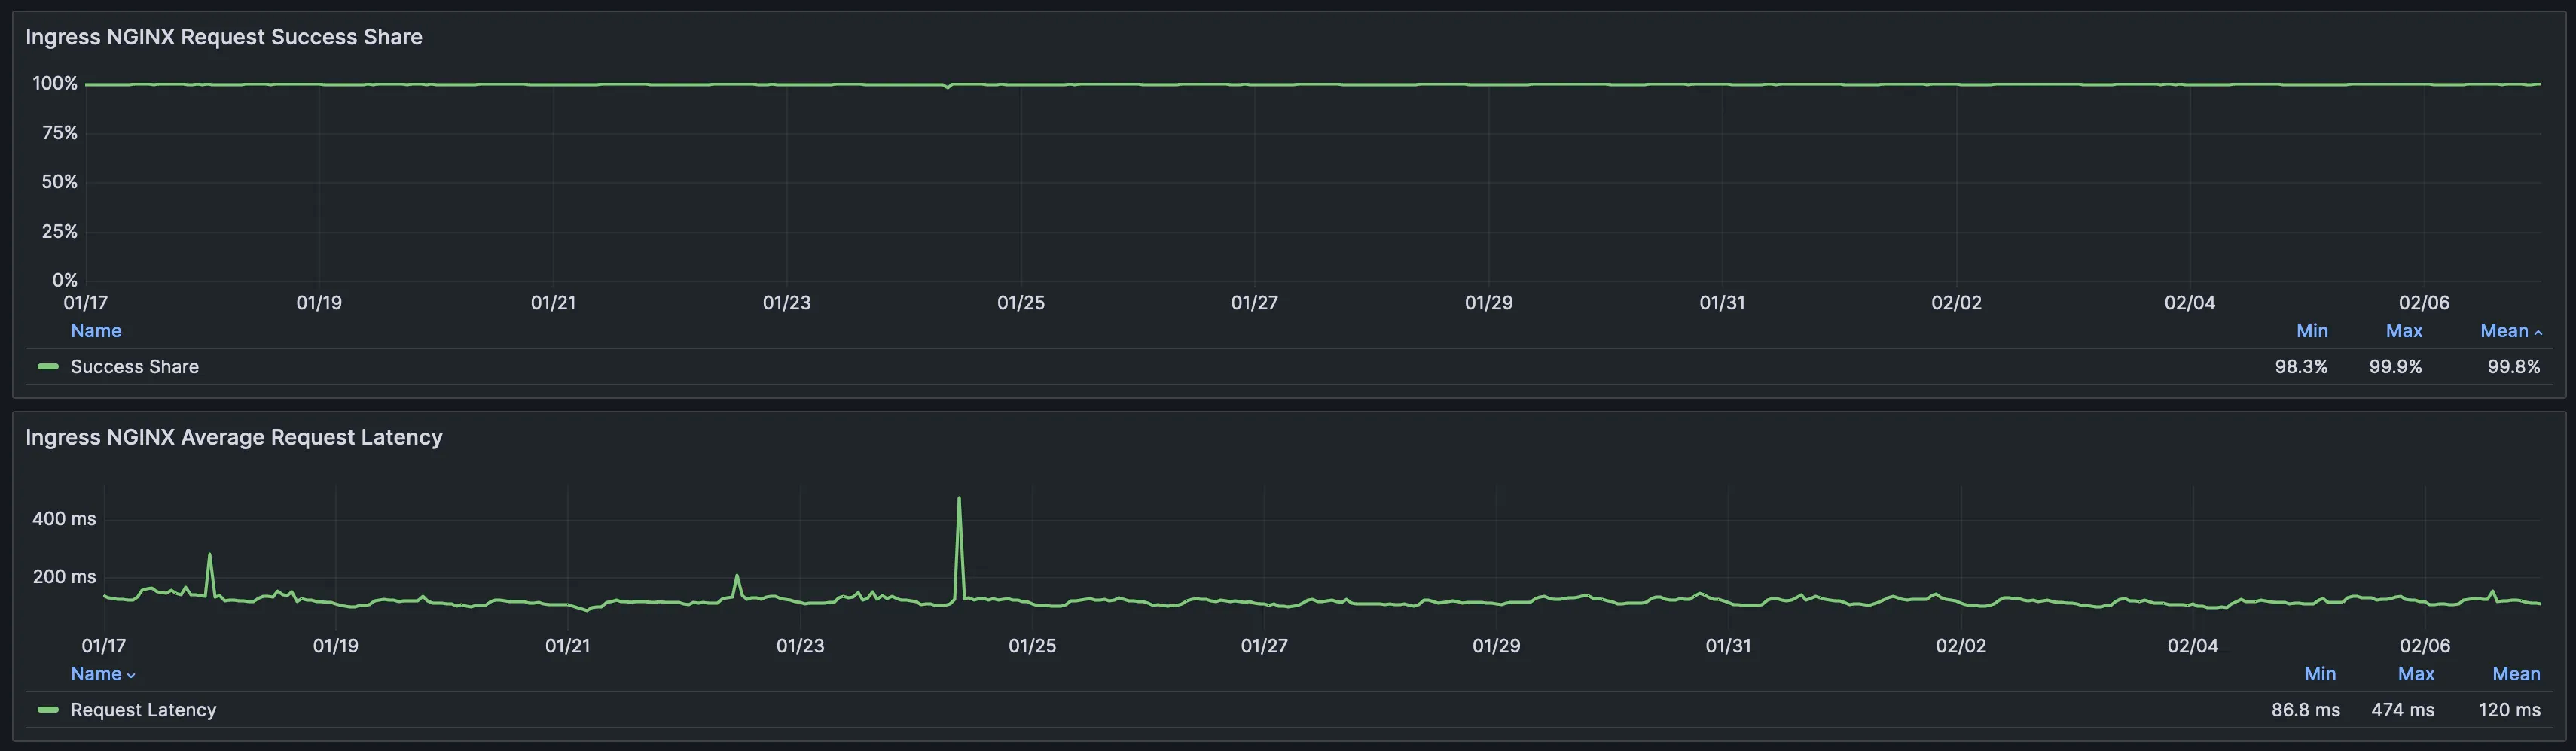Sort Success Share legend by Mean
The width and height of the screenshot is (2576, 751).
point(2510,330)
